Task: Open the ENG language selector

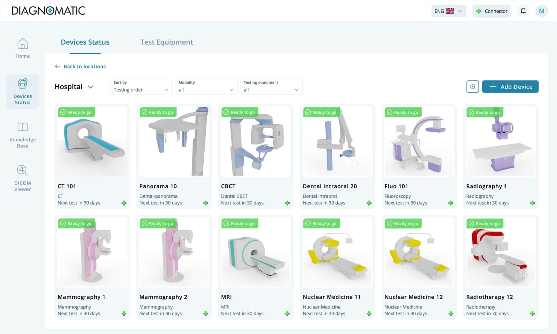Action: point(448,11)
